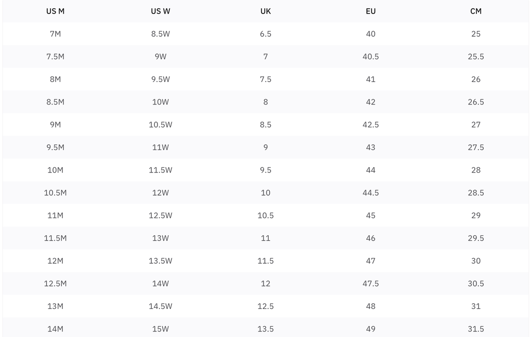
Task: Select the 26.5 CM cell
Action: click(475, 102)
